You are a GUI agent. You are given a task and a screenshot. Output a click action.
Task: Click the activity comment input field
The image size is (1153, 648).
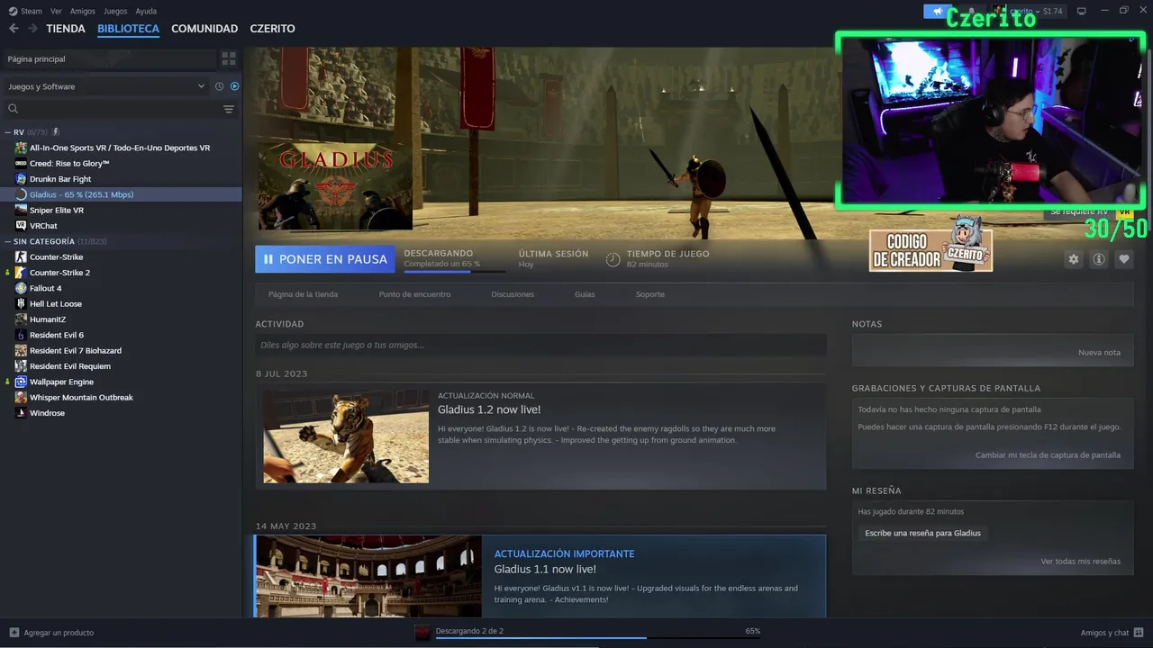540,345
